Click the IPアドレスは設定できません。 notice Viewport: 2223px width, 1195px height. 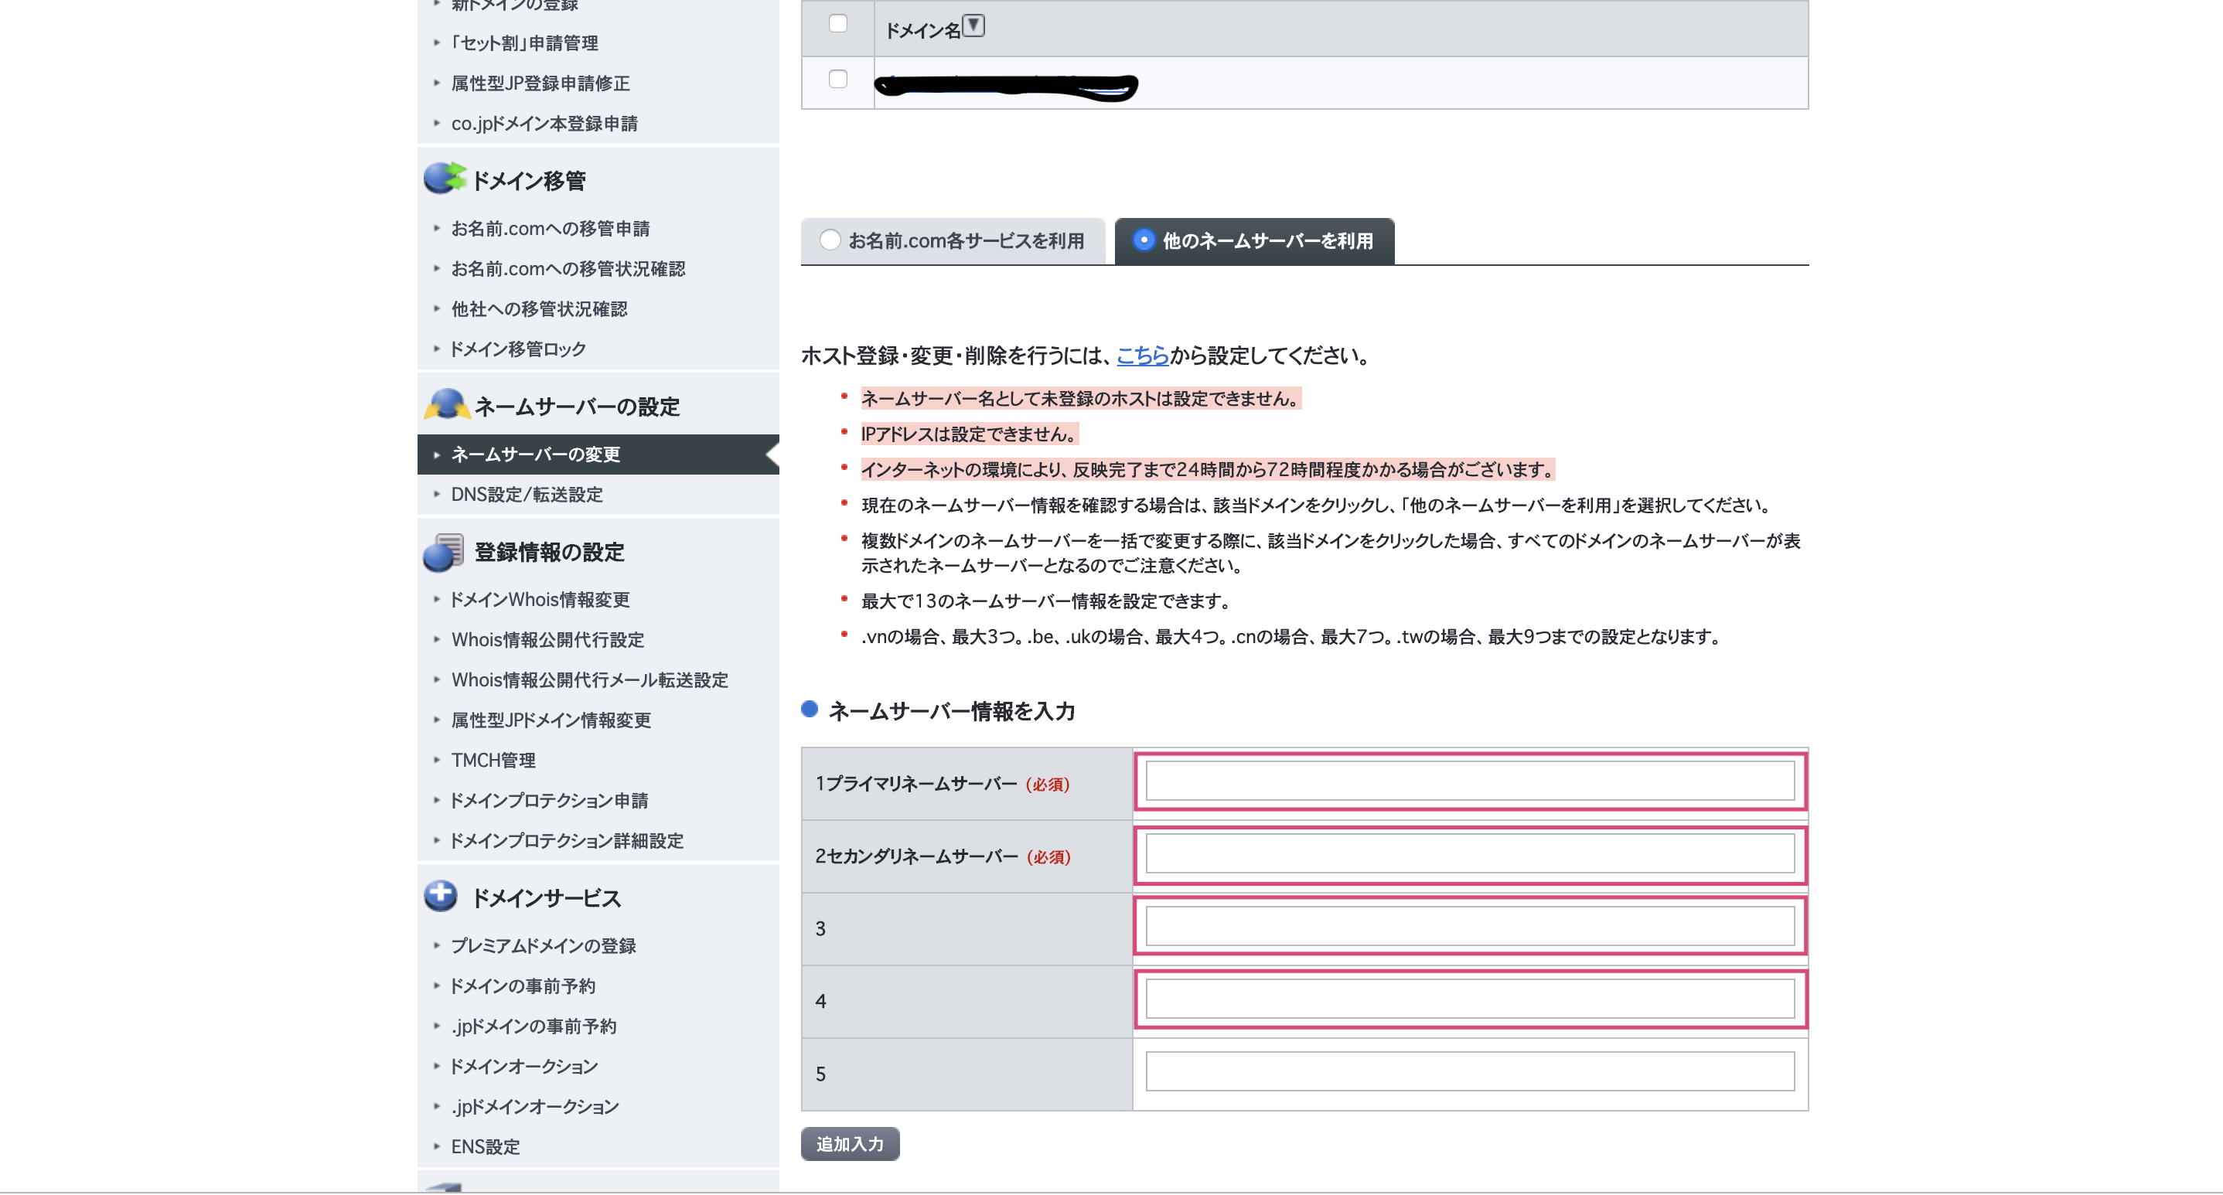[x=970, y=434]
